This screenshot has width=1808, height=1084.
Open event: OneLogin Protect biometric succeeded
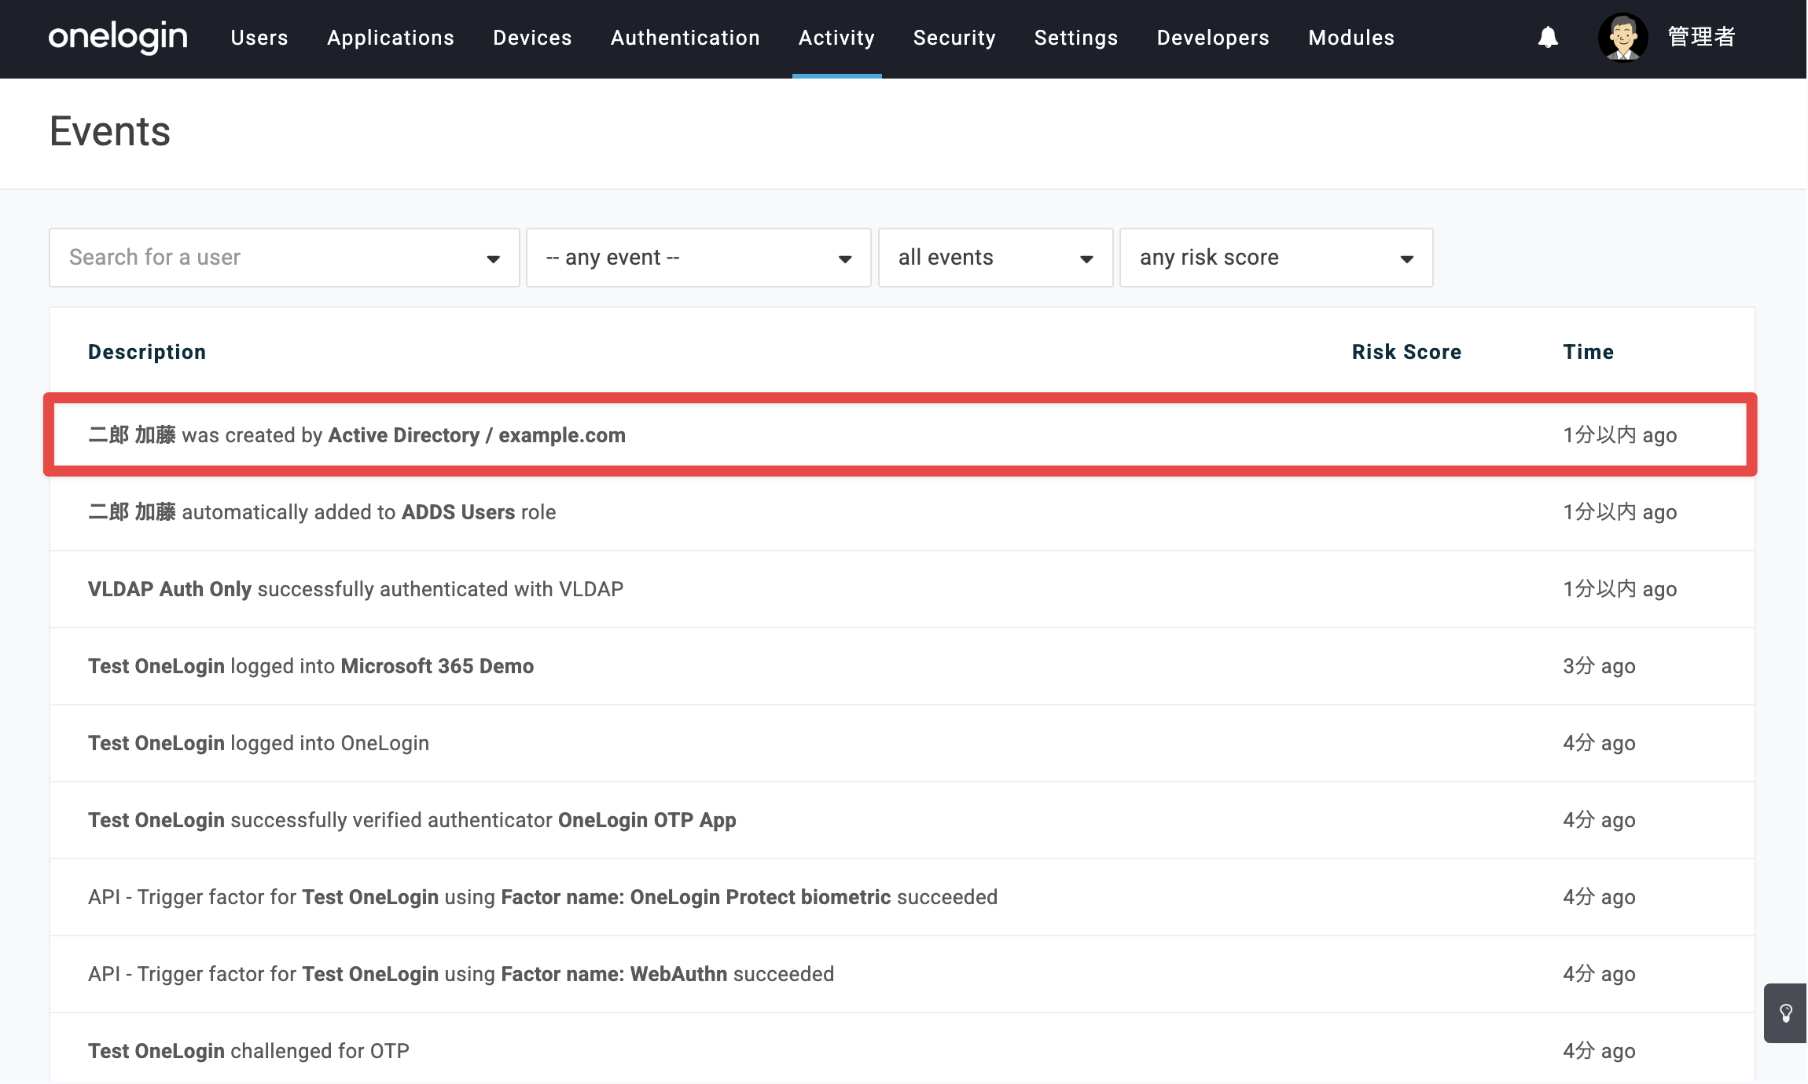point(901,897)
